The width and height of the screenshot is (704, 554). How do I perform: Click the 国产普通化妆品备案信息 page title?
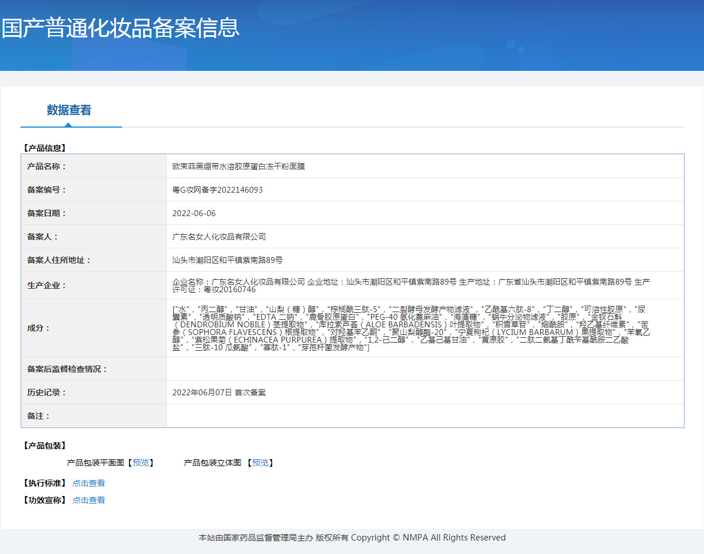pyautogui.click(x=121, y=28)
